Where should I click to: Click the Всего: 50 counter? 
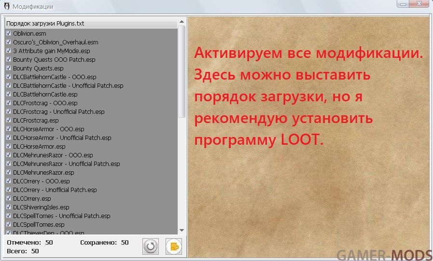pyautogui.click(x=23, y=251)
